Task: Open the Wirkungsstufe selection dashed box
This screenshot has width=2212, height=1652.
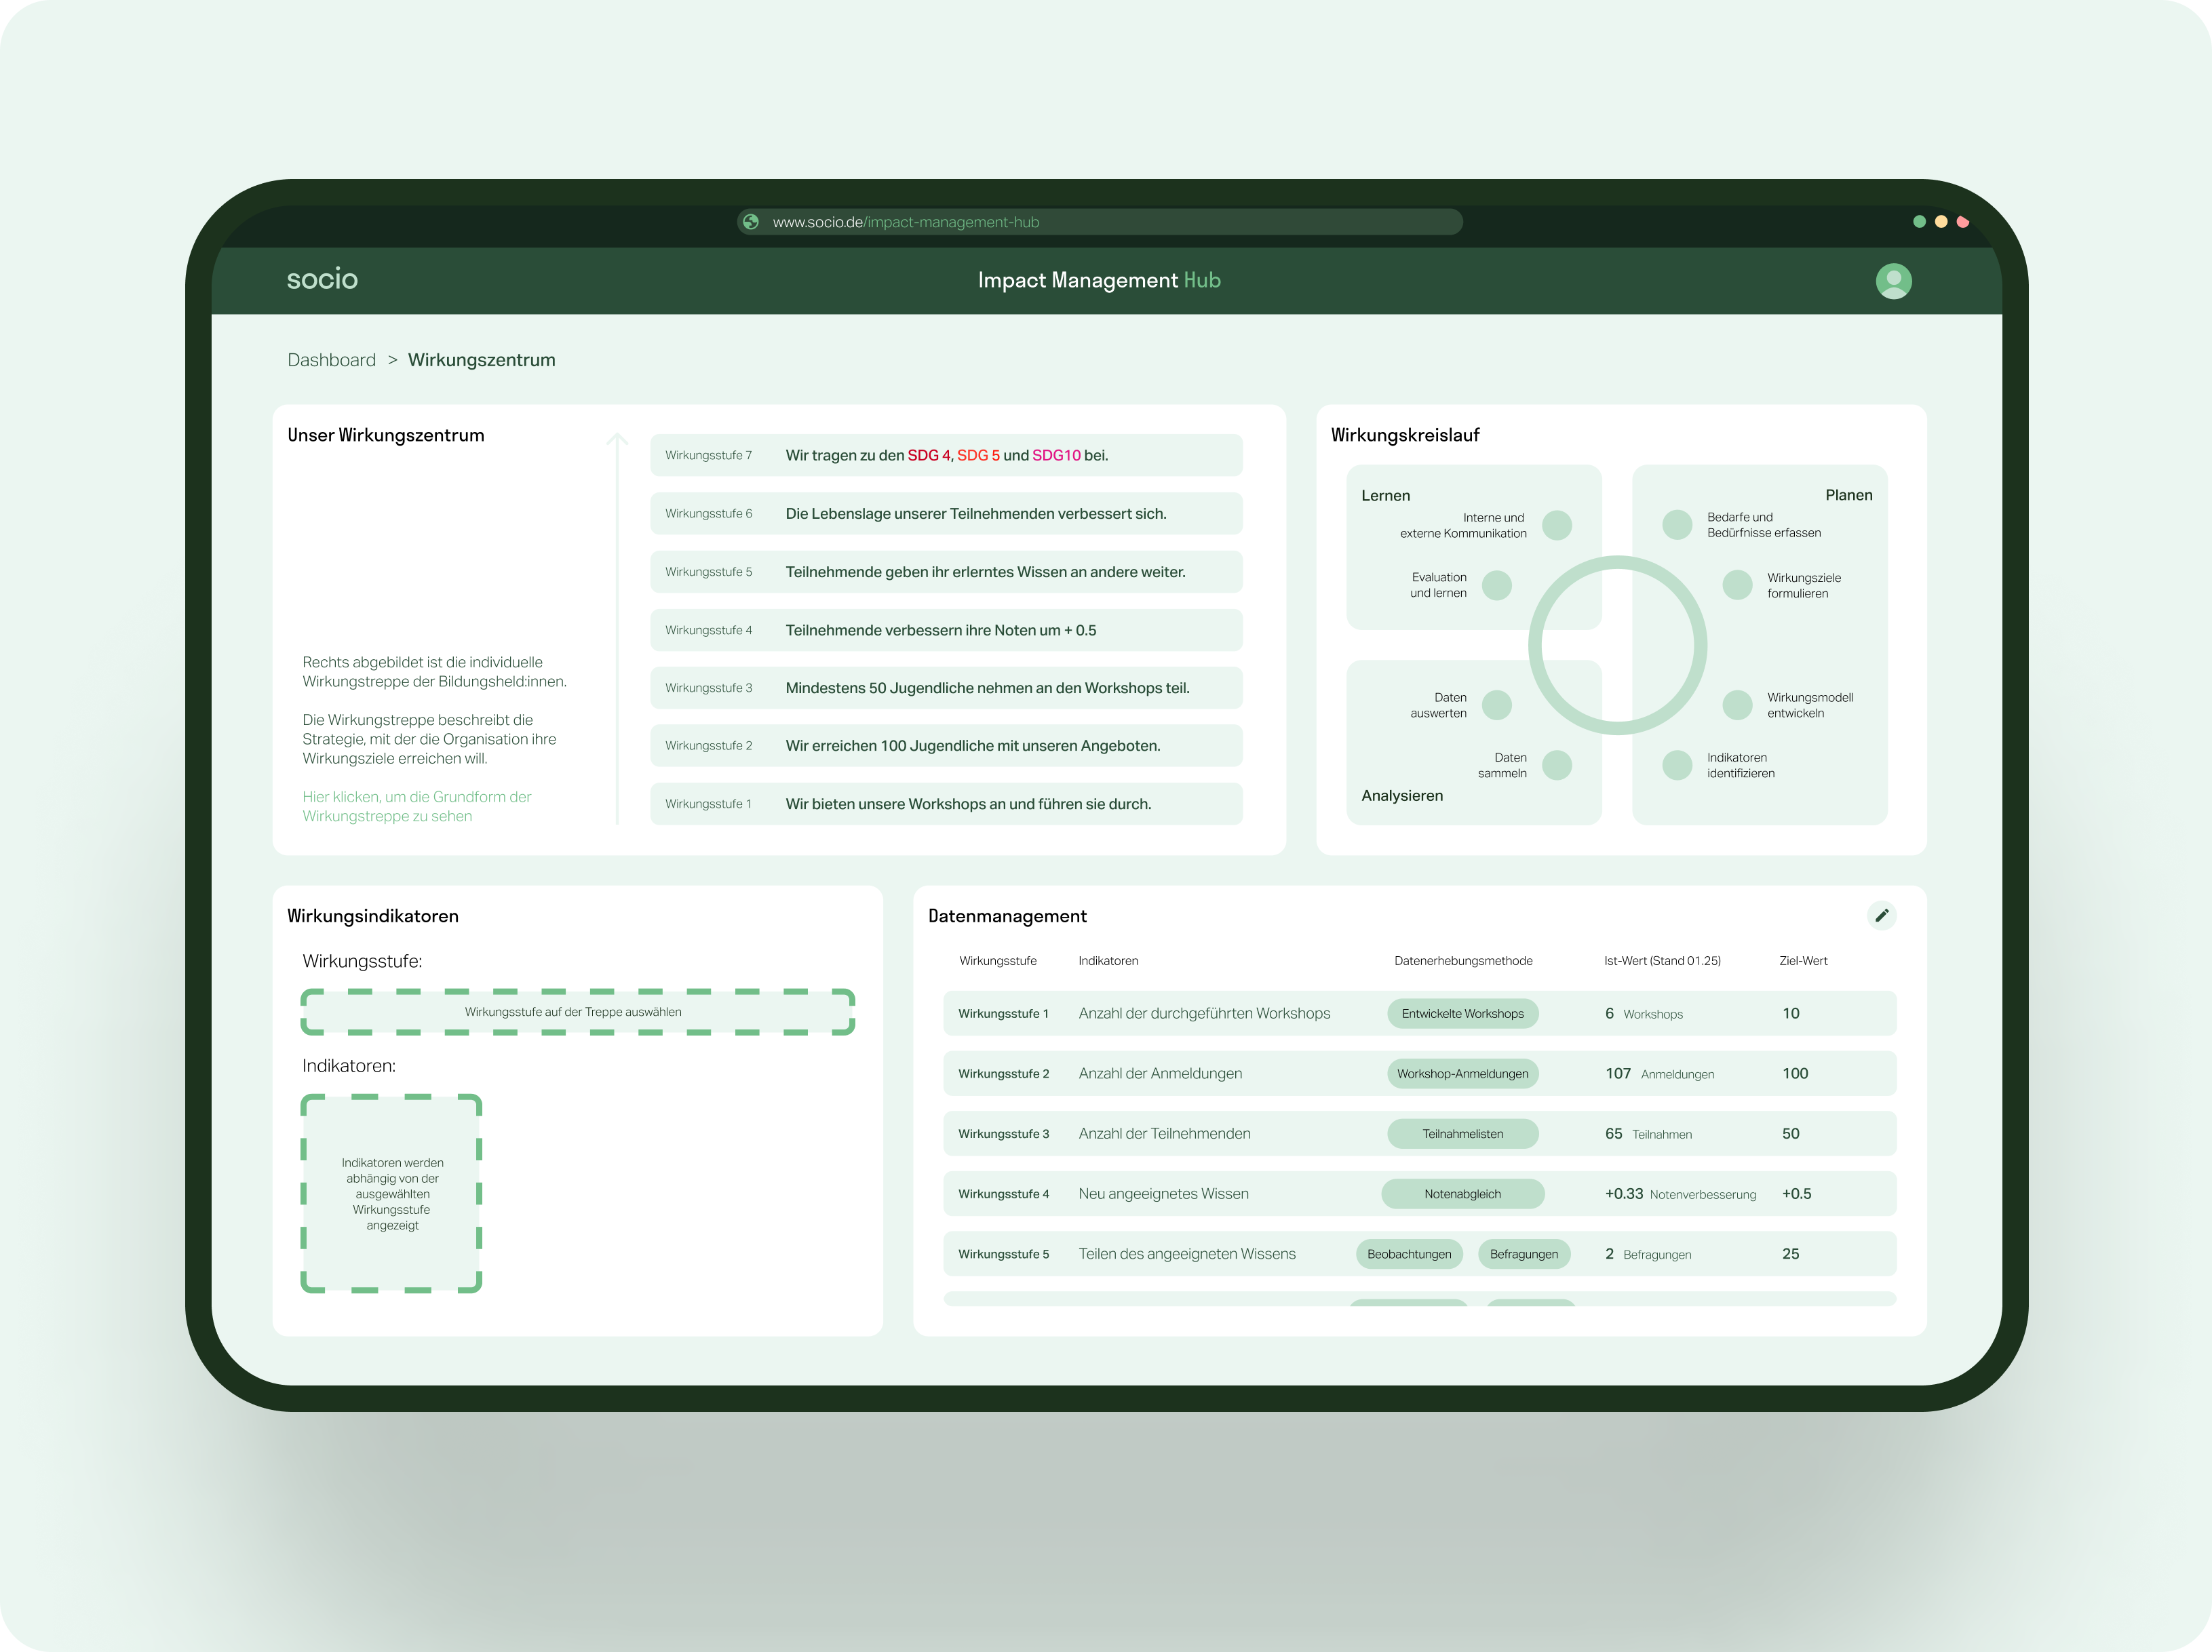Action: (577, 1012)
